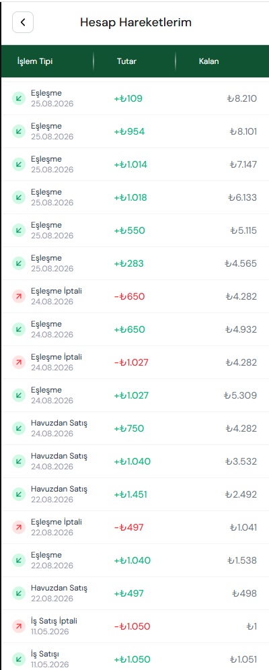Click red arrow icon for -₺1.027 İptali
Screen dimensions: 269x670
click(x=19, y=362)
